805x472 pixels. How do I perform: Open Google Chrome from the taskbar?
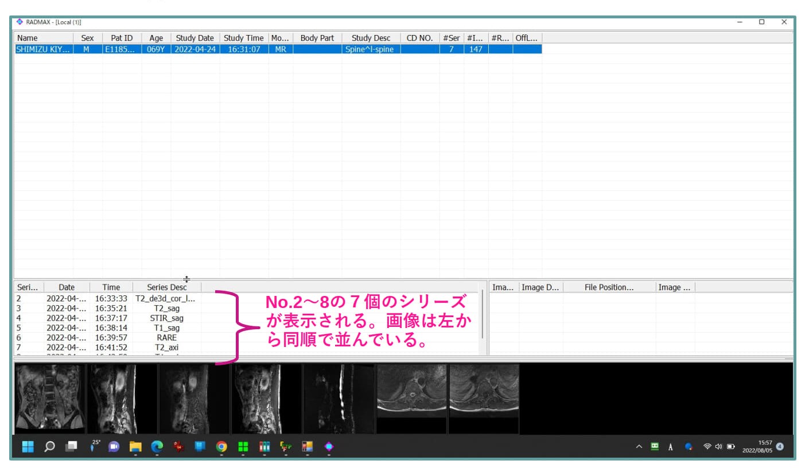coord(221,447)
